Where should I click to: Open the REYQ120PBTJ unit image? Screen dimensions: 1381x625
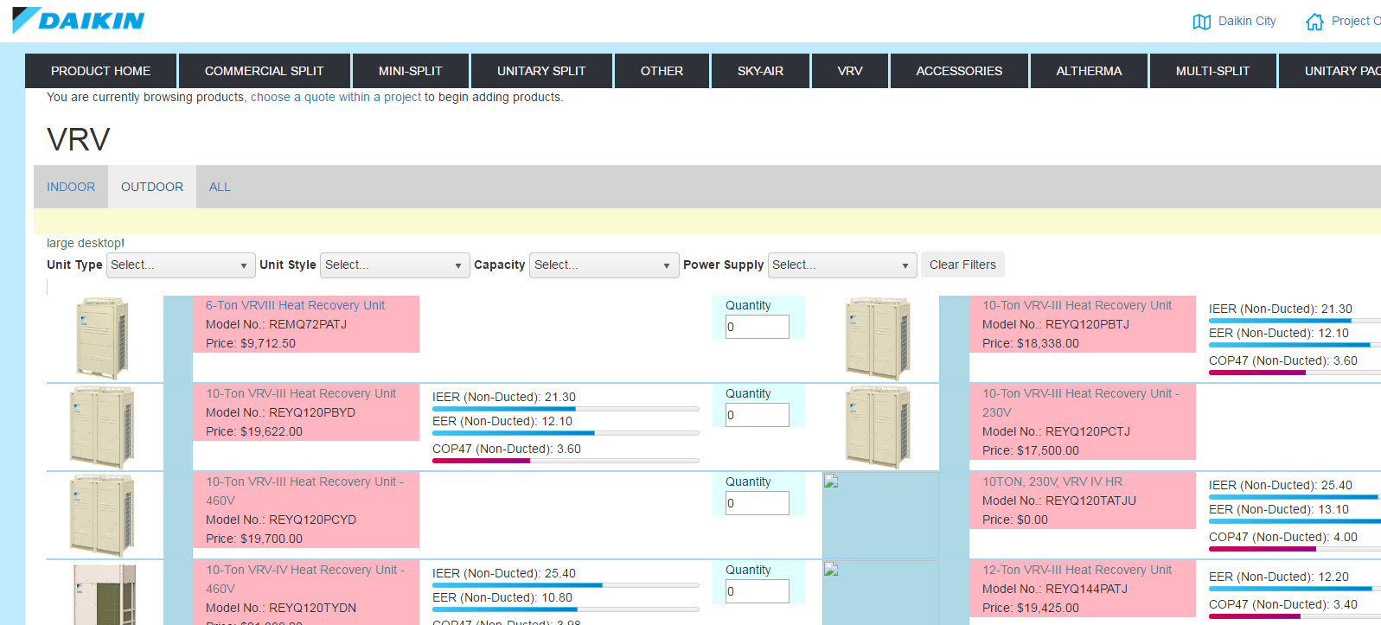[878, 338]
